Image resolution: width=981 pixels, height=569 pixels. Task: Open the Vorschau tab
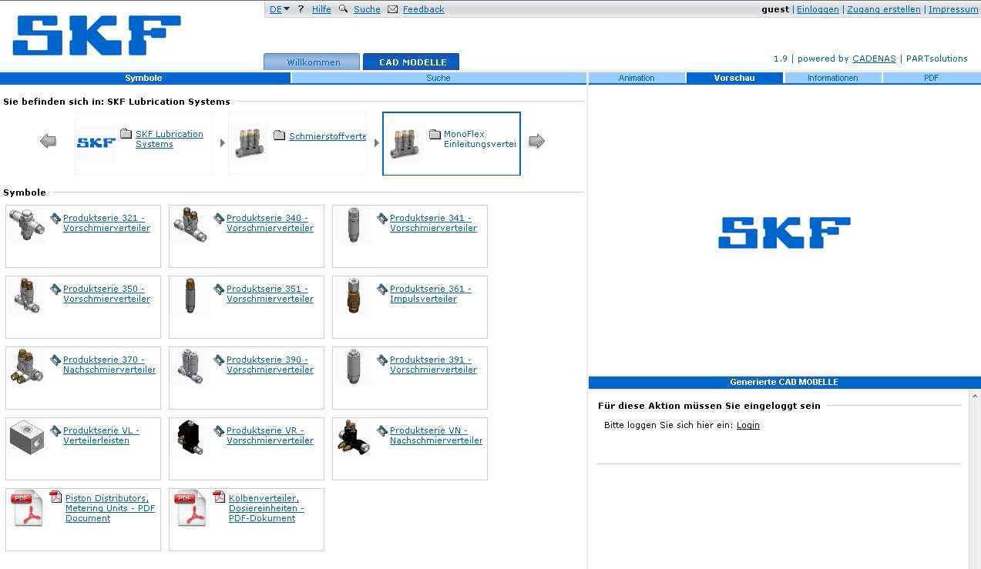734,78
